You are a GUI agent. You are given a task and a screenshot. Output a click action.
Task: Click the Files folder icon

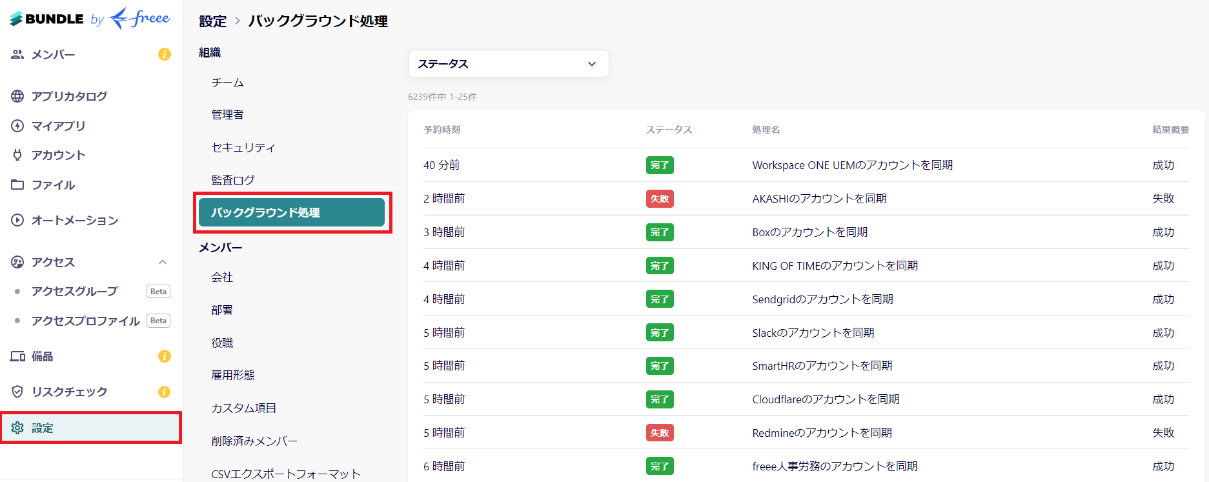coord(17,185)
